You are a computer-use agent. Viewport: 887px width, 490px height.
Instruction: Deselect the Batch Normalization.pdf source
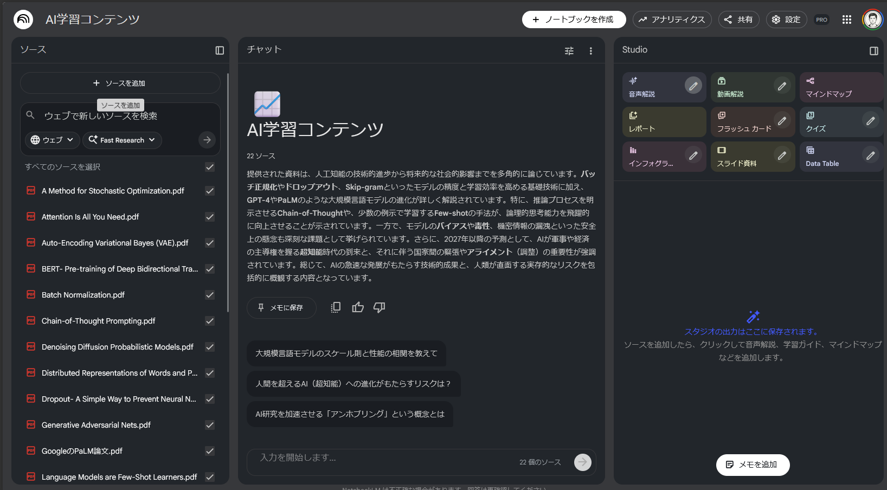coord(210,295)
